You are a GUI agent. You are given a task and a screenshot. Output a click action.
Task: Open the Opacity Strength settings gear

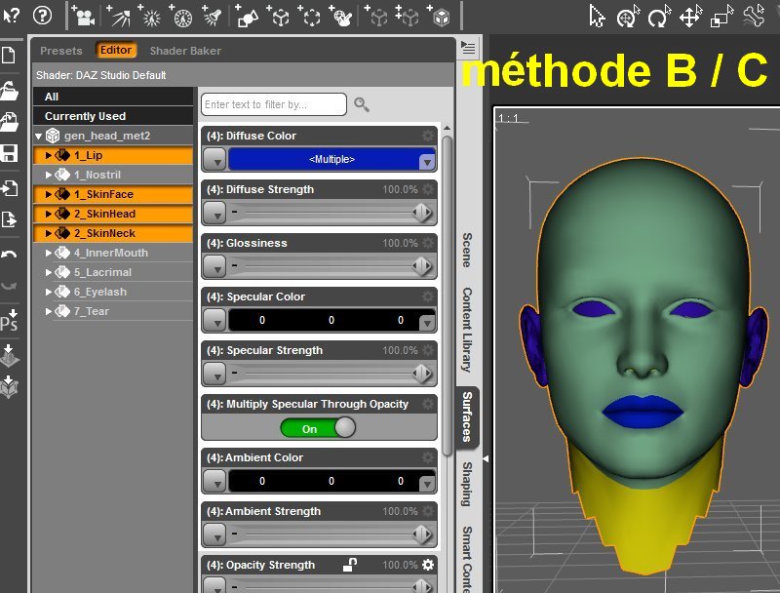(x=428, y=565)
